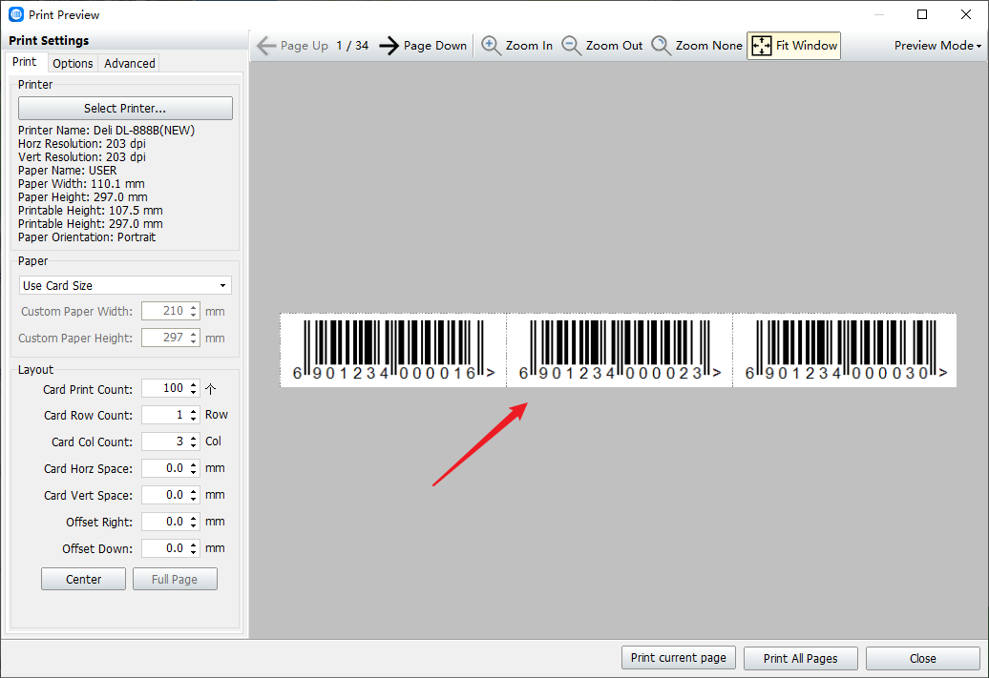This screenshot has width=989, height=678.
Task: Click the Horz Resolution: 203 dpi text
Action: pyautogui.click(x=82, y=144)
